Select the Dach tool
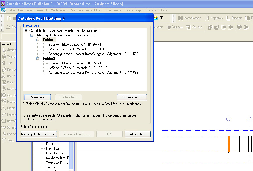The image size is (253, 171). coord(9,89)
